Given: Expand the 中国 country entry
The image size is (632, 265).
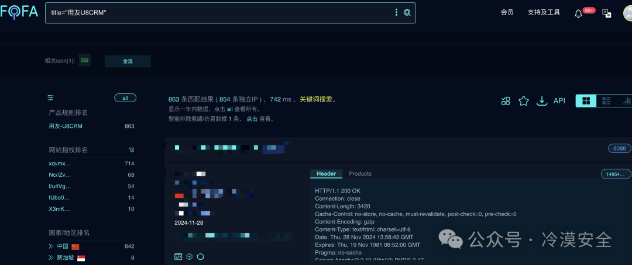Looking at the screenshot, I should (51, 246).
